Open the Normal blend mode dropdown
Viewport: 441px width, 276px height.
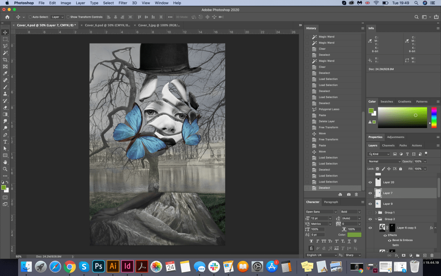(x=384, y=161)
